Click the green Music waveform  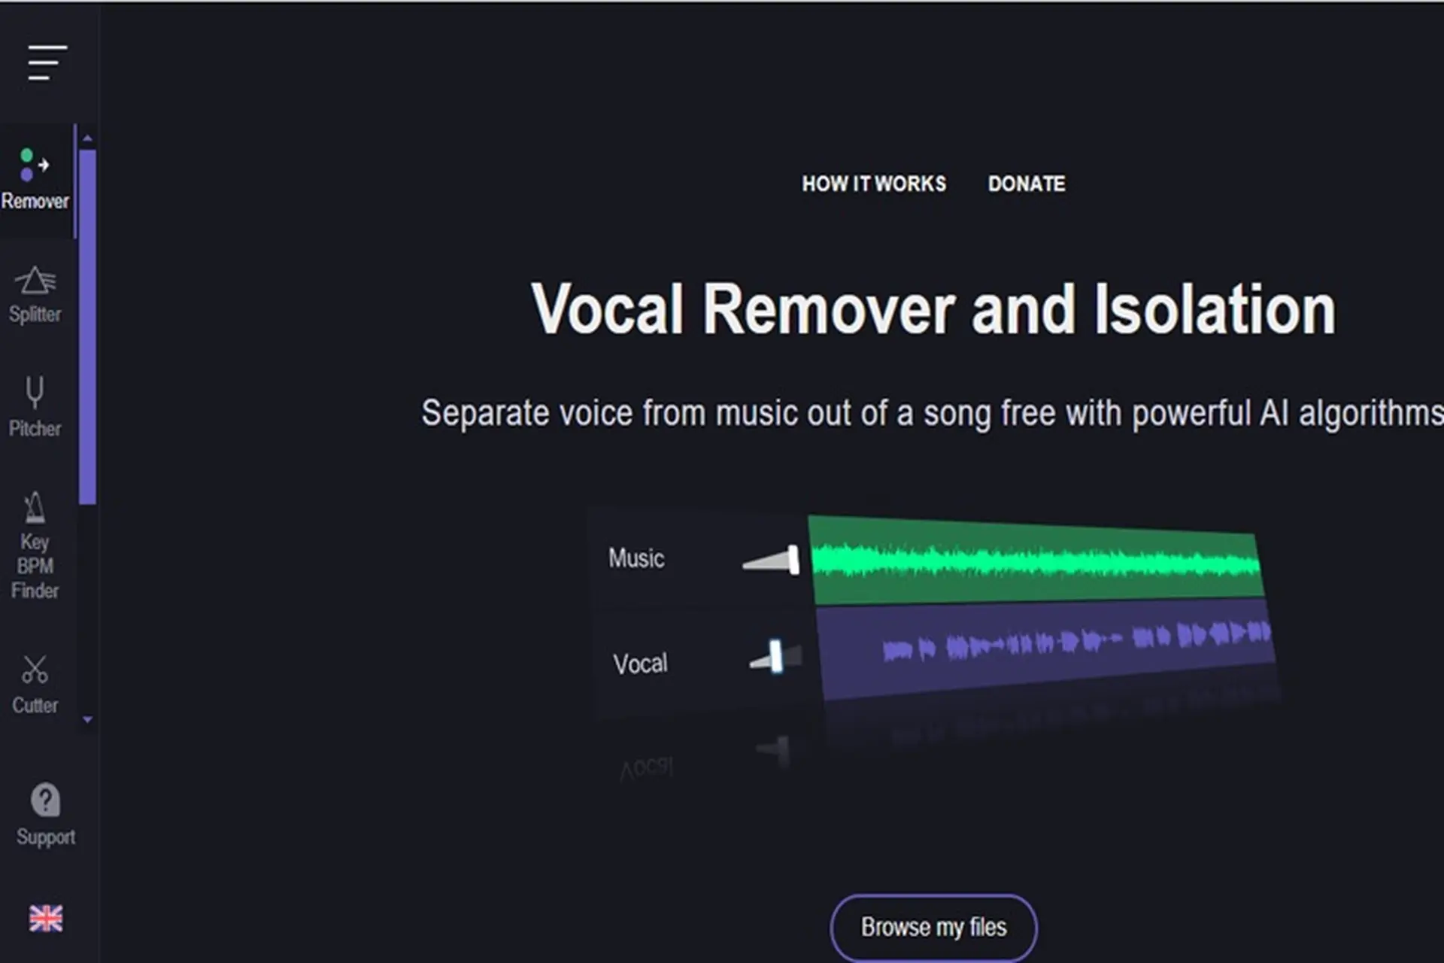[1036, 562]
